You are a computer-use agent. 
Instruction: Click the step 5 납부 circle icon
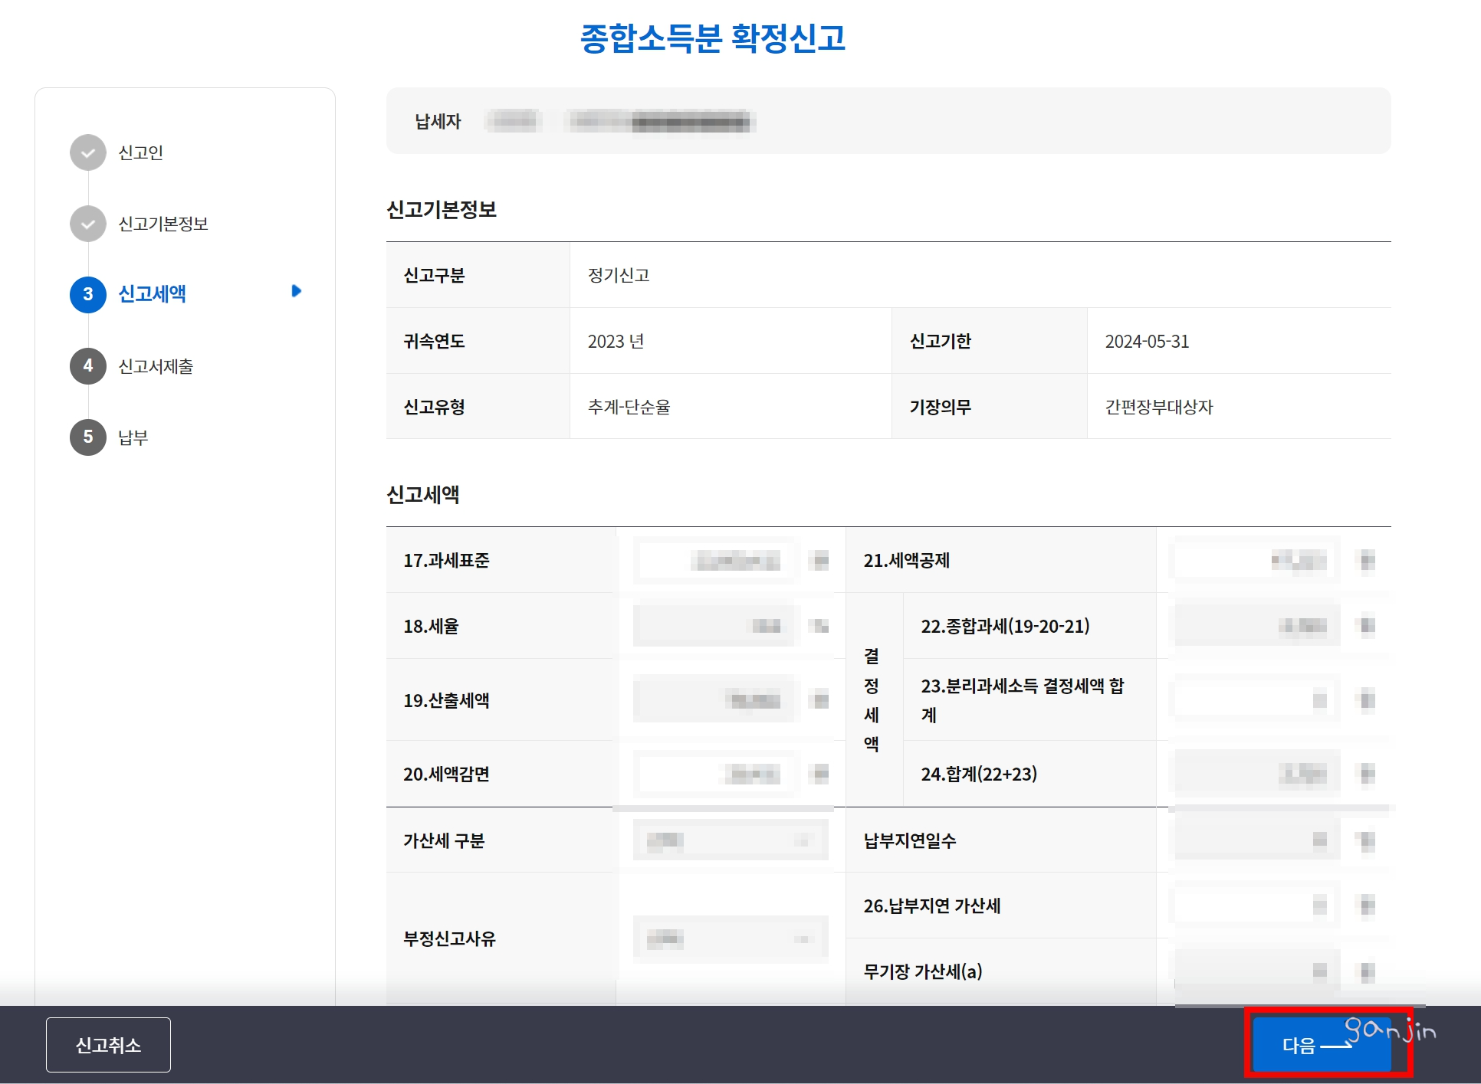(x=88, y=437)
